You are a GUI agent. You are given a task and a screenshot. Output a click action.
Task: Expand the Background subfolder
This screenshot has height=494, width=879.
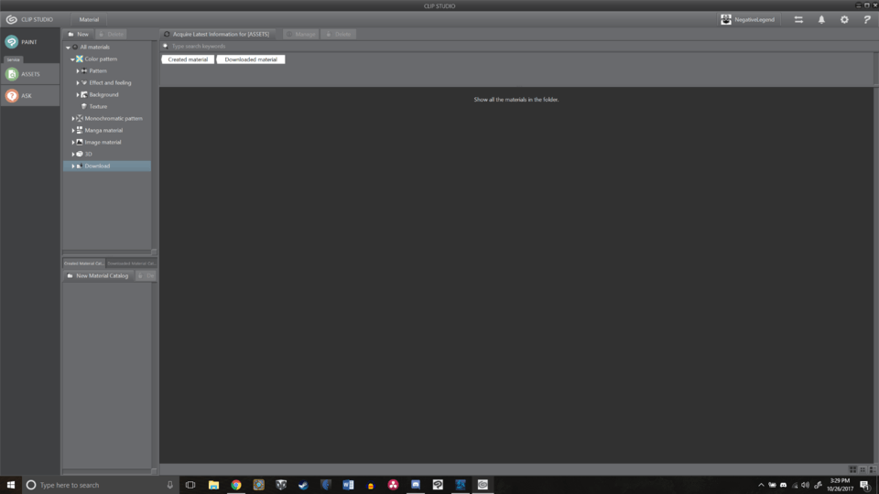point(77,94)
